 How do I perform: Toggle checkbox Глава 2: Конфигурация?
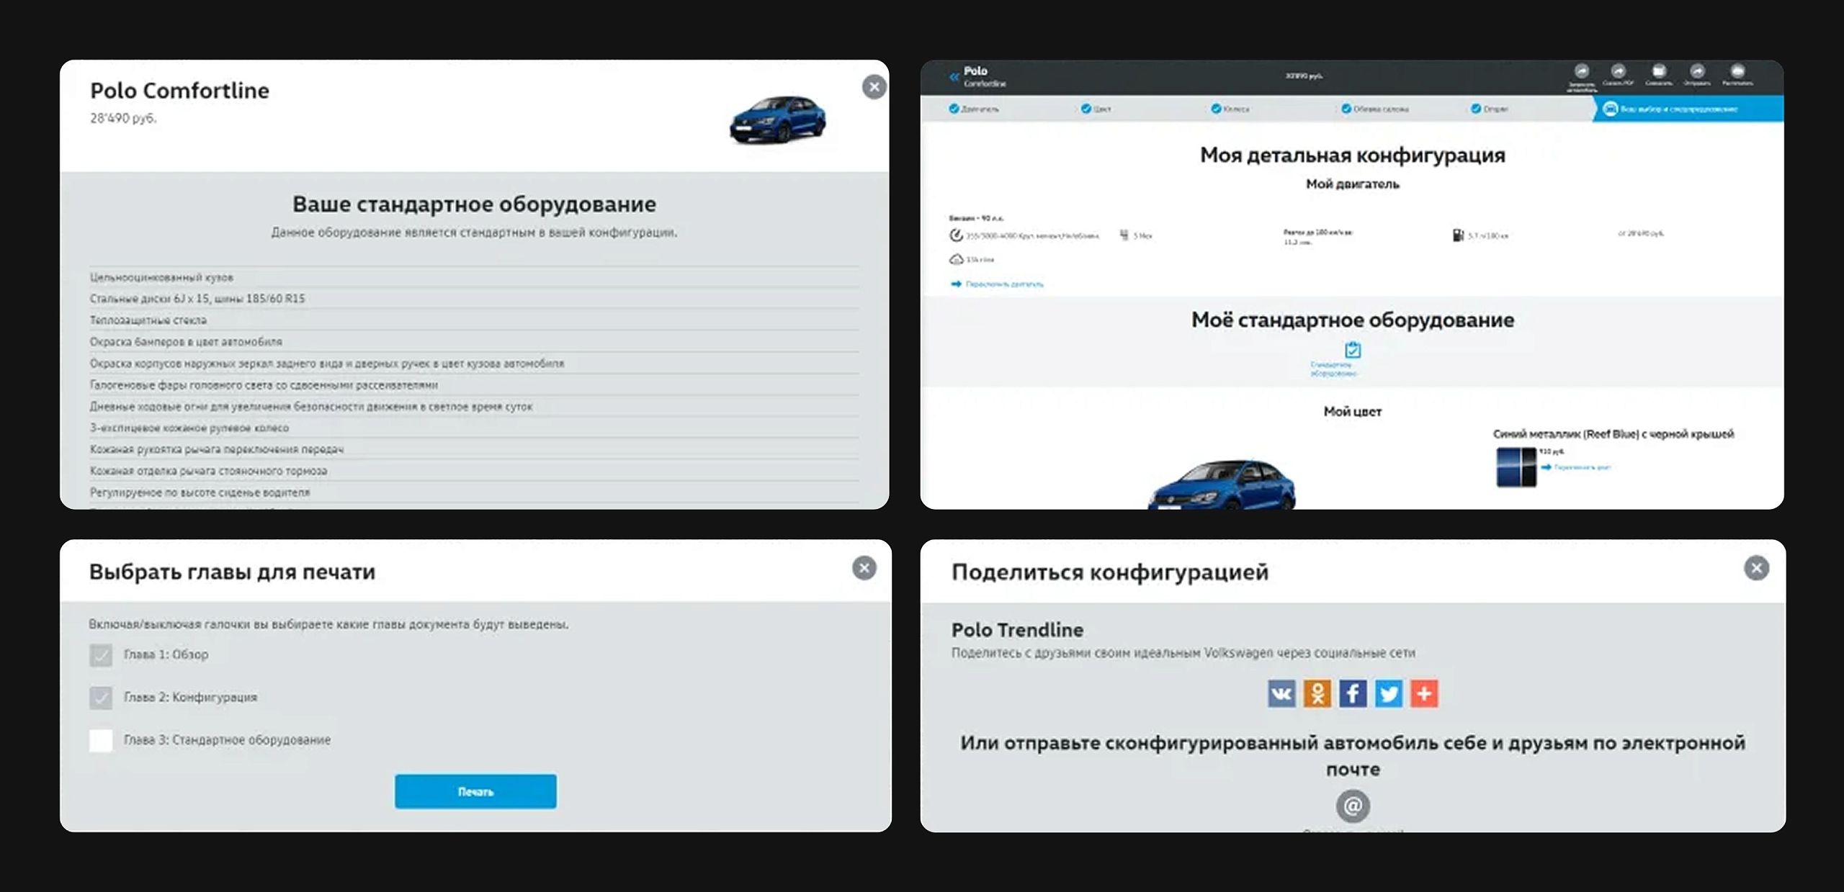[101, 698]
